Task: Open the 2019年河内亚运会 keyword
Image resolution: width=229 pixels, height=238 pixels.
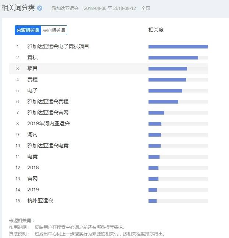Action: point(49,124)
